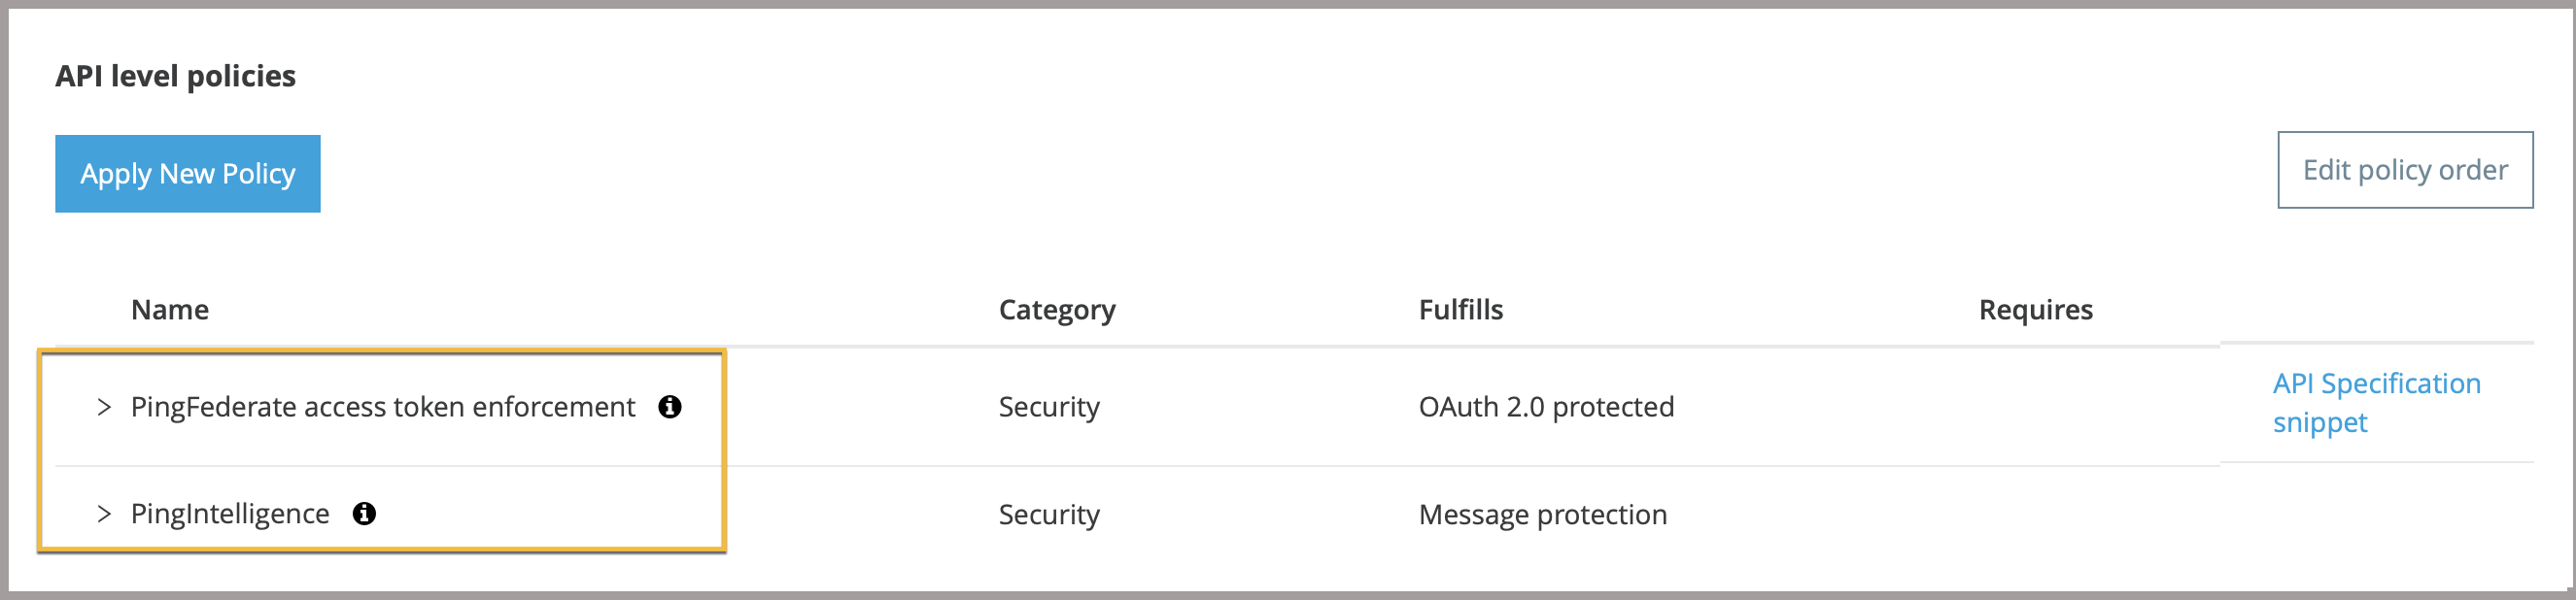
Task: Click Security category in PingIntelligence row
Action: [1049, 515]
